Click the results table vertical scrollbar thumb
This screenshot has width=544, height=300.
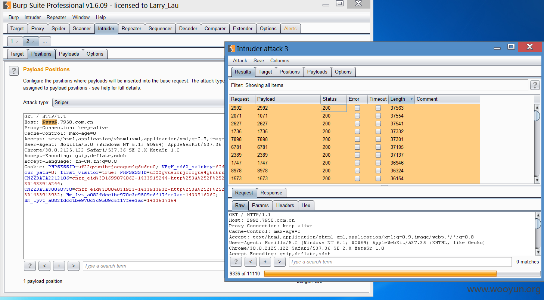click(x=537, y=116)
